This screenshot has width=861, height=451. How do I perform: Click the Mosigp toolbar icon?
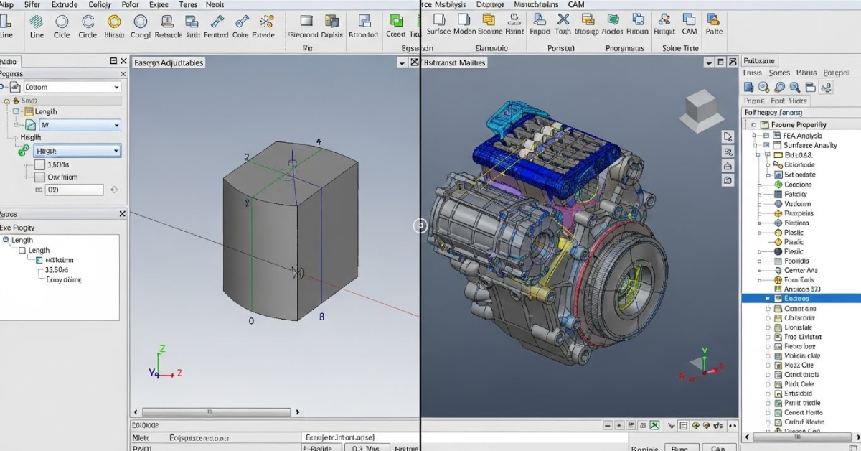click(587, 20)
